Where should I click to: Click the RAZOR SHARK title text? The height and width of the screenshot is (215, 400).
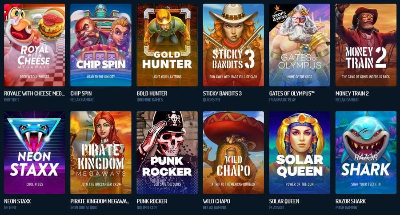pos(351,201)
